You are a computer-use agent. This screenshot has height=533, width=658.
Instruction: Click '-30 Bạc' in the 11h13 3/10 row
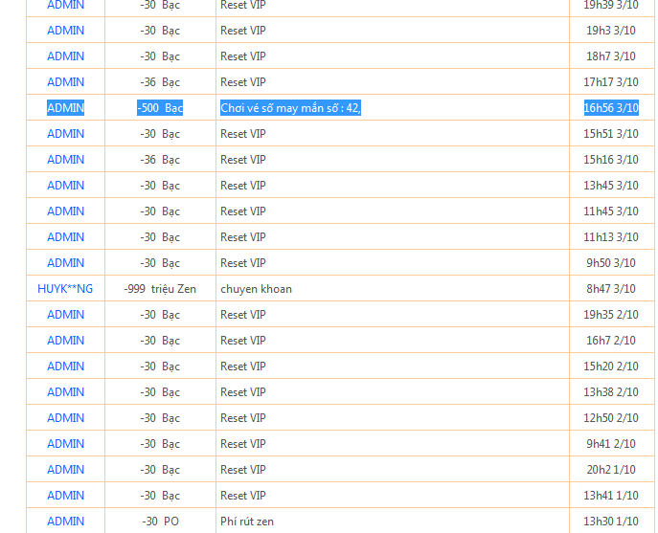[160, 237]
